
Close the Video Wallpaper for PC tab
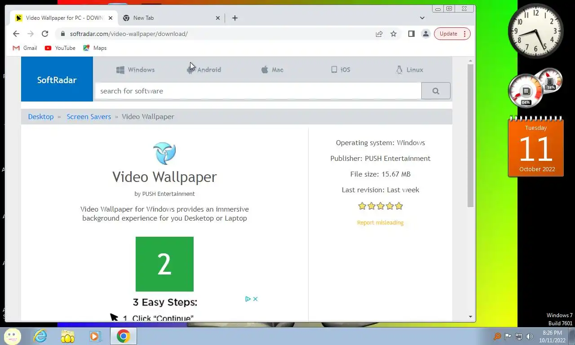point(111,18)
